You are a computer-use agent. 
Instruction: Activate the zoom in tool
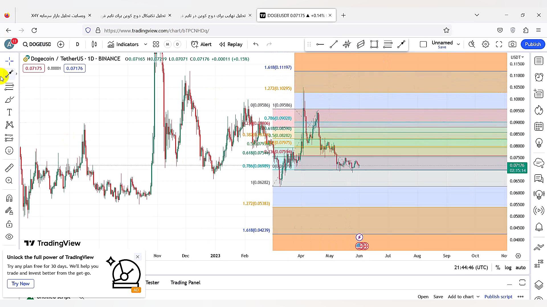click(9, 181)
